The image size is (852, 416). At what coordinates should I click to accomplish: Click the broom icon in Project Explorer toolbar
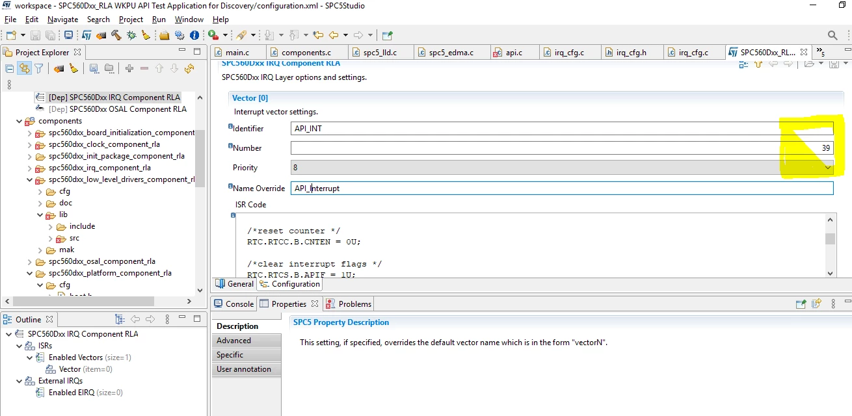click(x=73, y=68)
